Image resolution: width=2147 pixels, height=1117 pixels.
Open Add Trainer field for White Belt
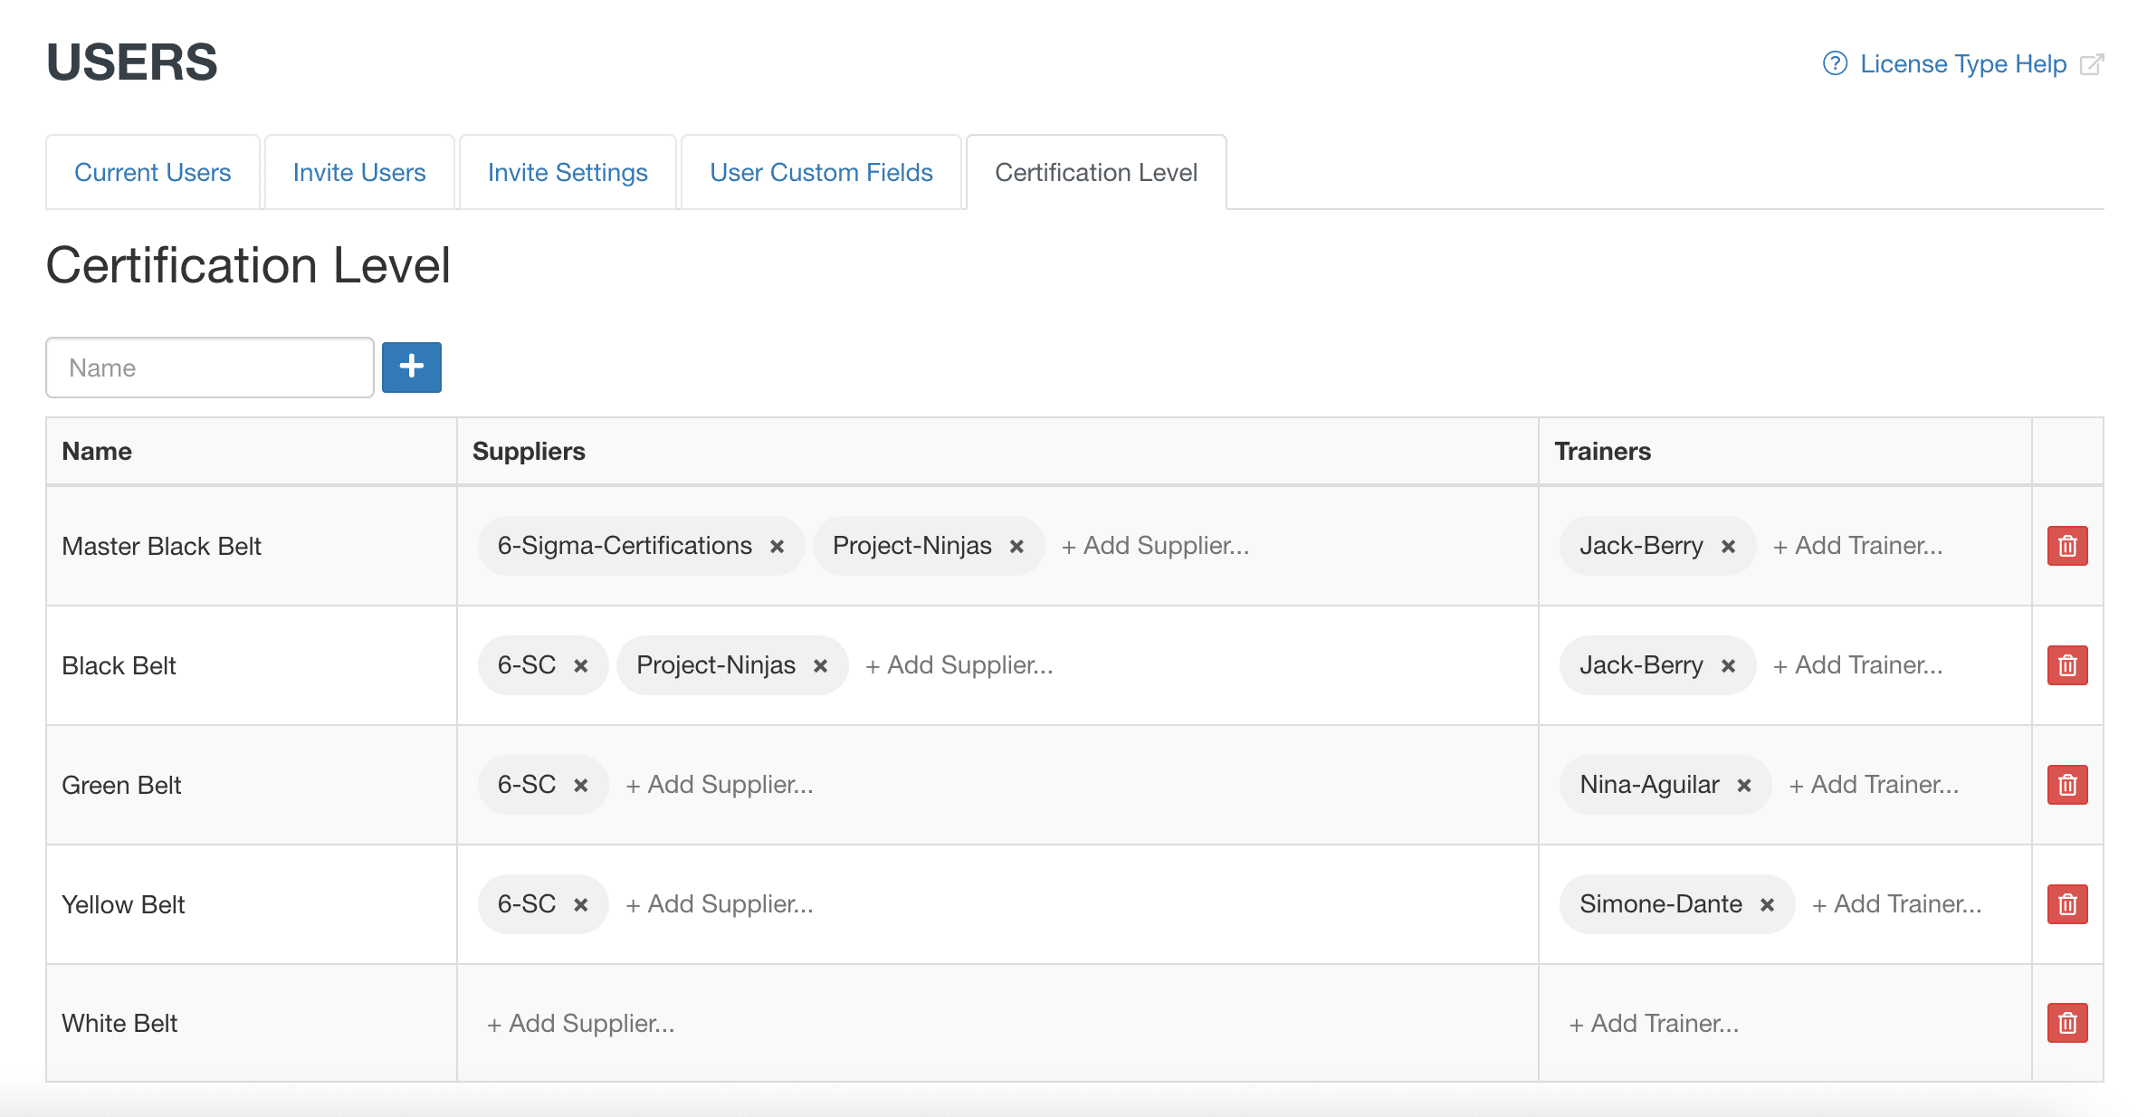[x=1654, y=1024]
